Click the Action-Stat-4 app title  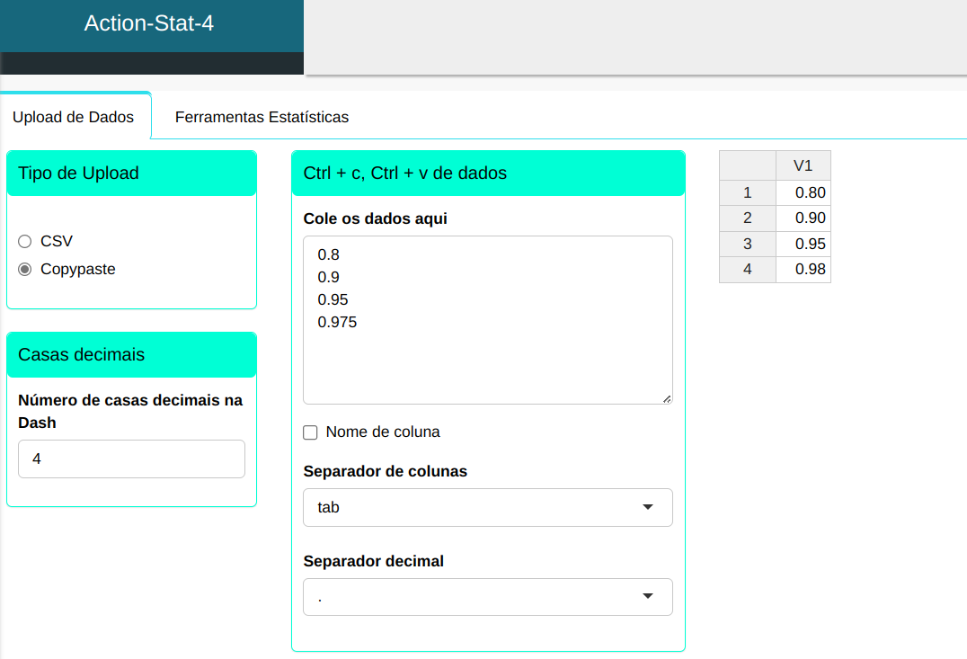click(149, 23)
